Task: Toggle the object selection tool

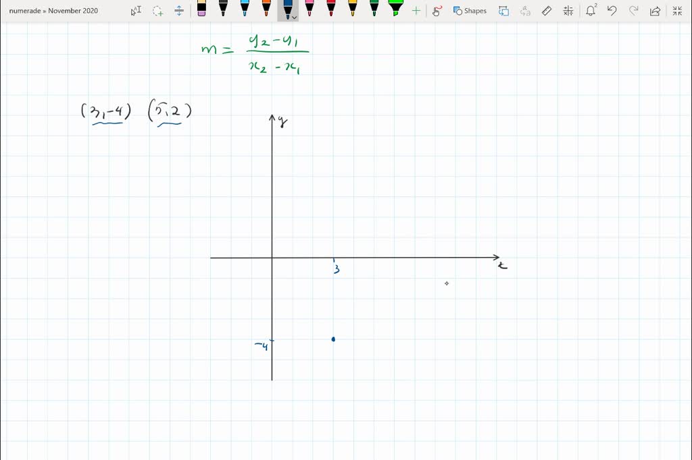Action: (137, 10)
